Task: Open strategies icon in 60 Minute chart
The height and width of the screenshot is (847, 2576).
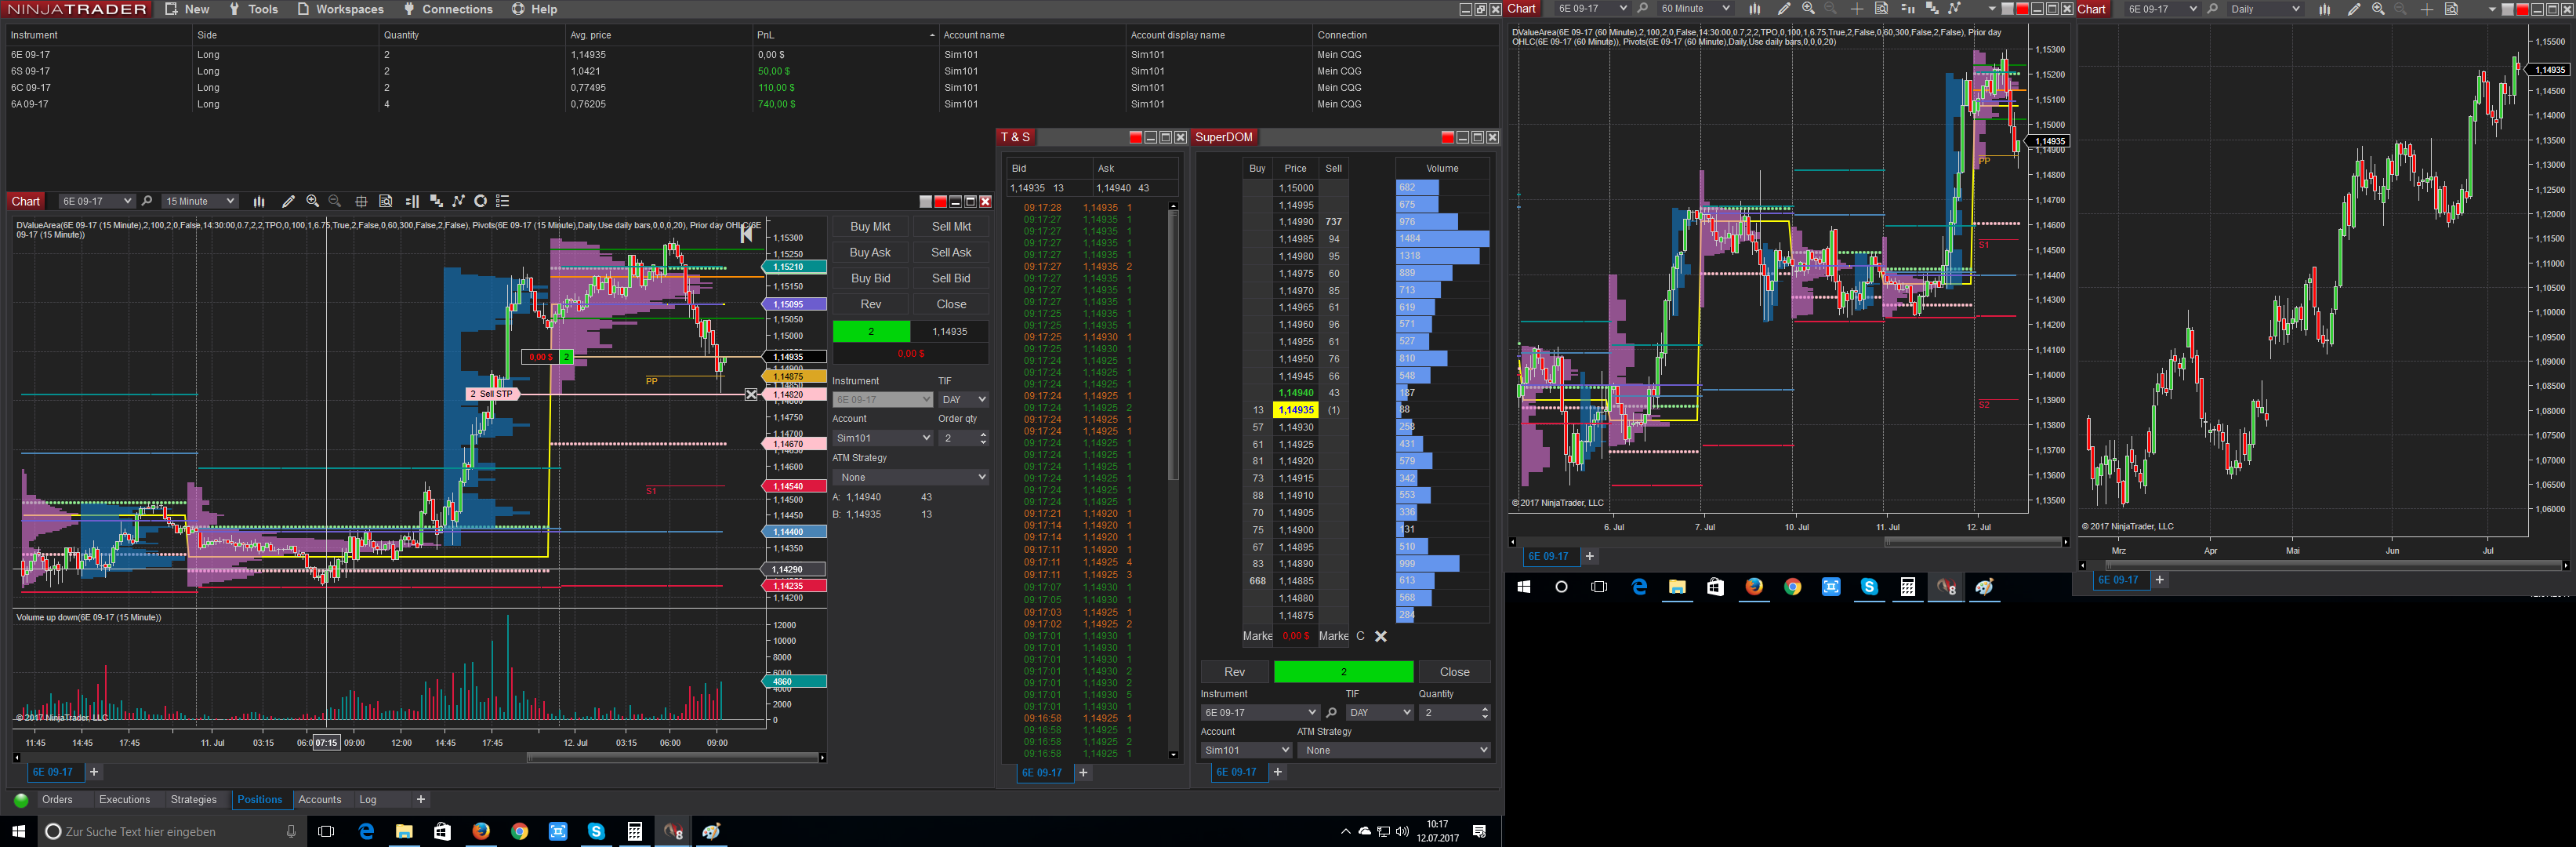Action: tap(1955, 9)
